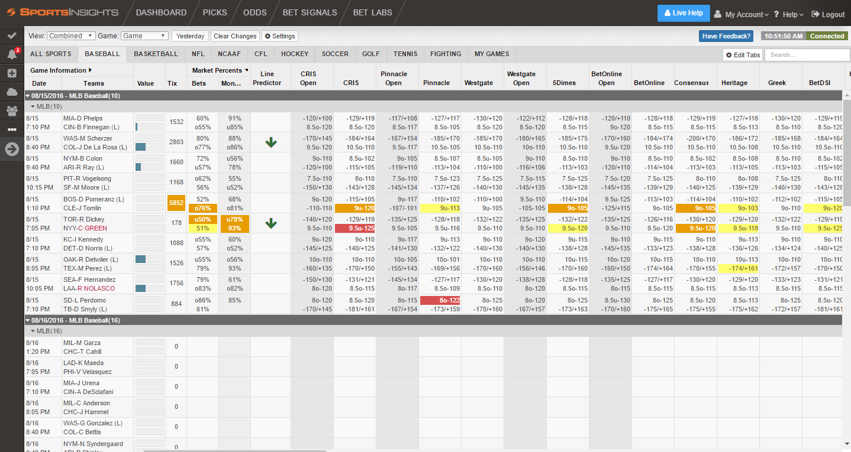Click the Teams column header
The image size is (851, 452).
click(94, 83)
